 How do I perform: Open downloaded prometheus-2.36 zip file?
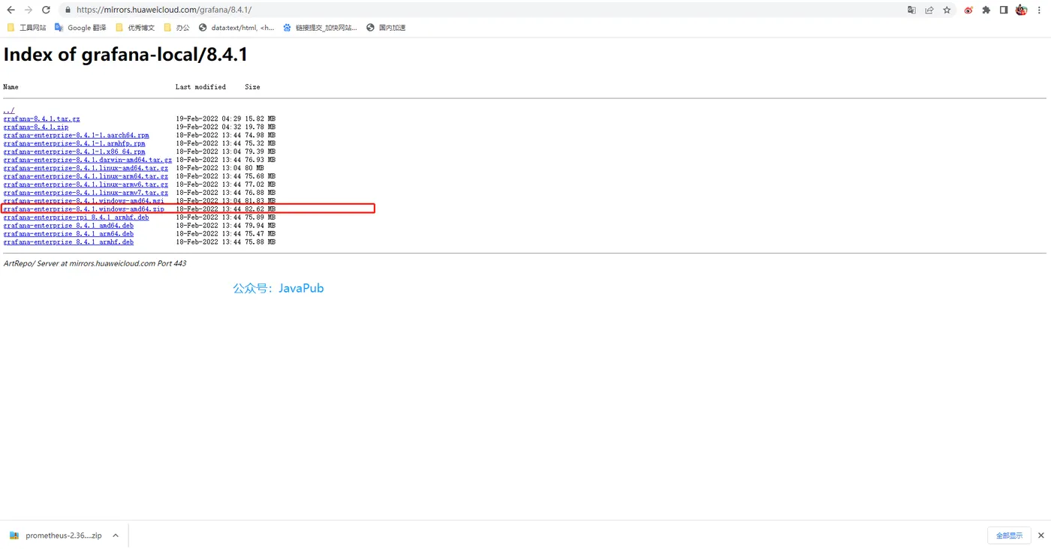[56, 535]
